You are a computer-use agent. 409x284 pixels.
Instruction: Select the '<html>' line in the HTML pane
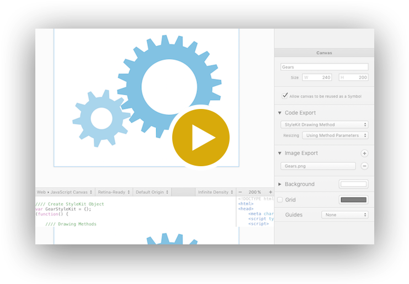[x=246, y=204]
